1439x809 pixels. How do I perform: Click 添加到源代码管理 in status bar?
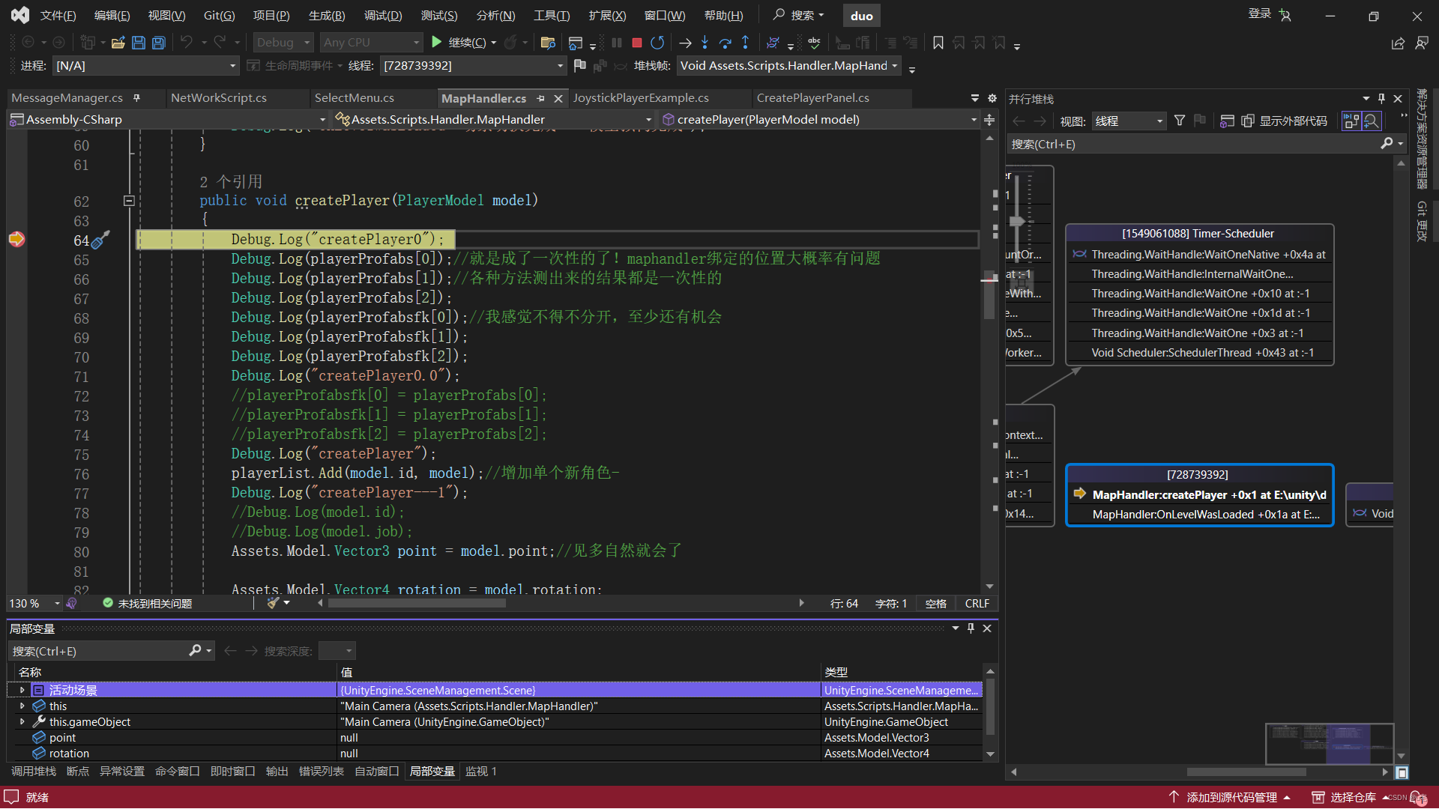click(1230, 797)
